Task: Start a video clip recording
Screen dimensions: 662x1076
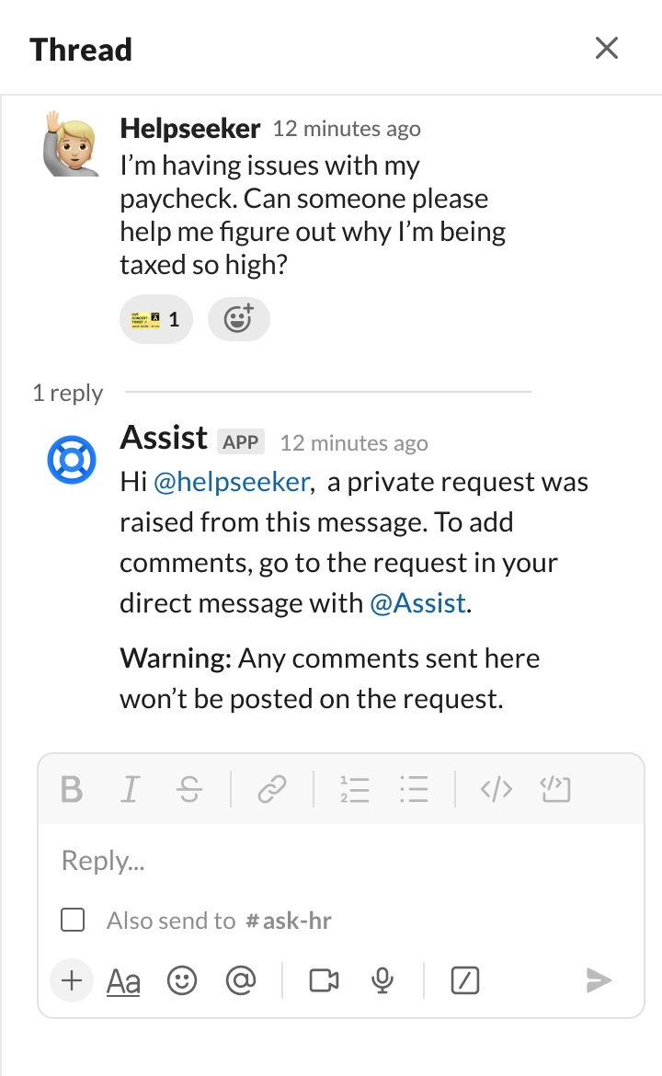Action: pos(324,980)
